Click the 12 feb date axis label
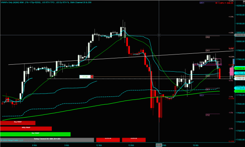Image resolution: width=245 pixels, height=147 pixels. tap(99, 145)
